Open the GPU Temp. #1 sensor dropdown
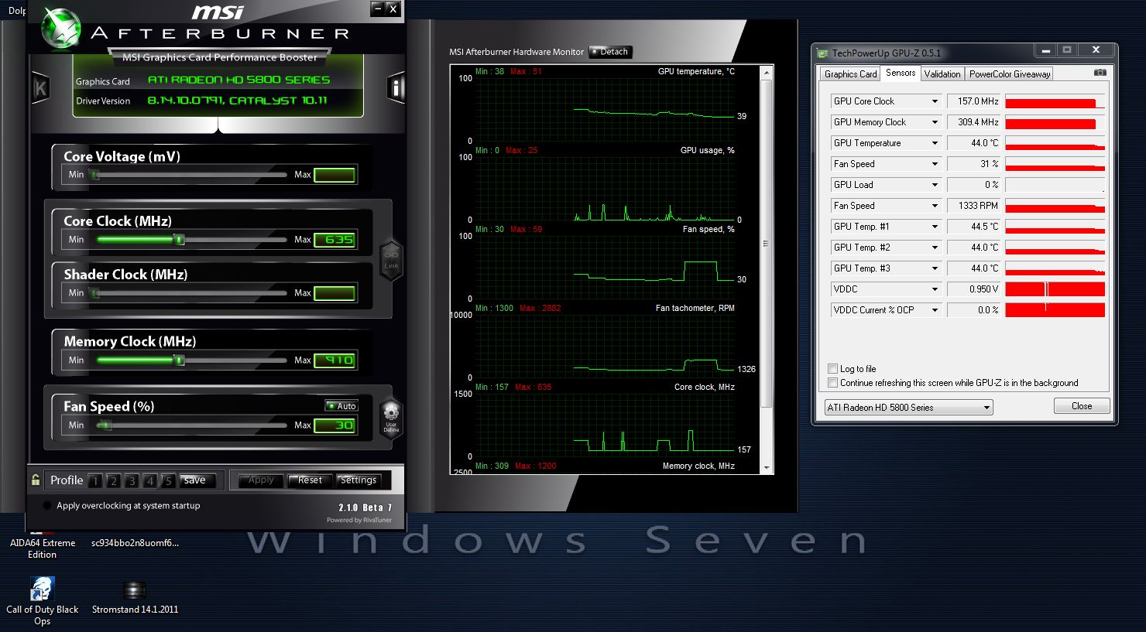This screenshot has width=1146, height=632. tap(886, 227)
